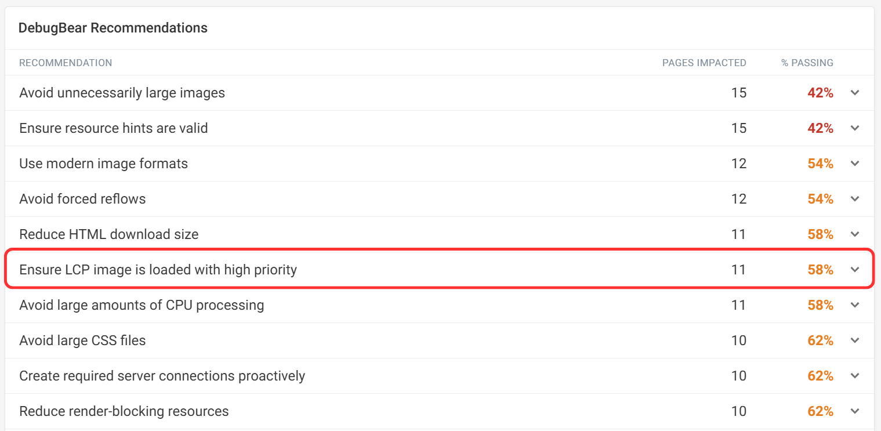Open the Avoid unnecessarily large images recommendation
This screenshot has height=431, width=881.
122,93
